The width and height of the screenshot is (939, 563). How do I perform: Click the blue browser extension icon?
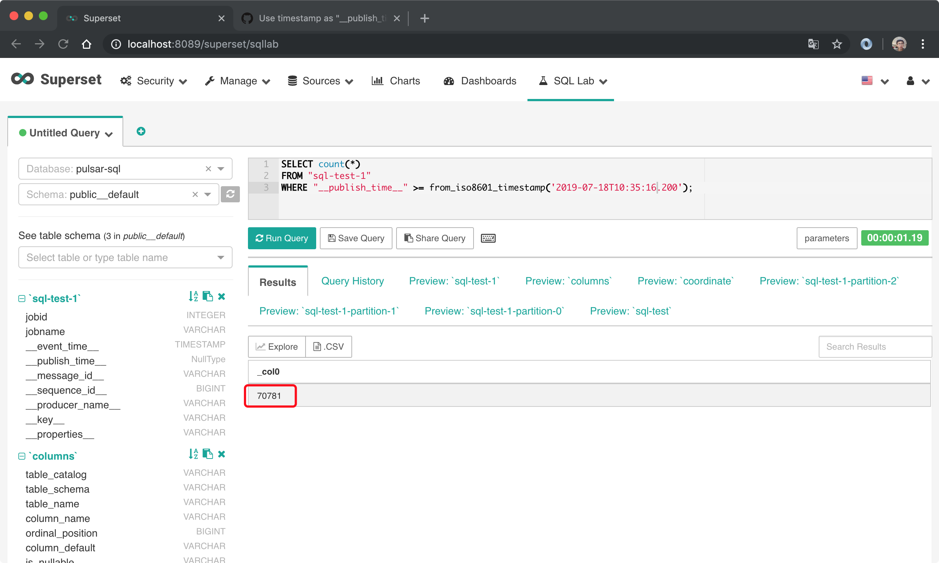click(866, 44)
